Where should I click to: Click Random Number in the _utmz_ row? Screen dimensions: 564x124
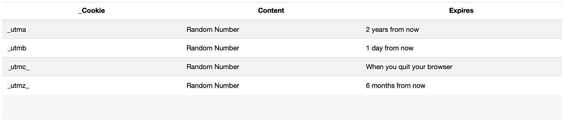(x=213, y=86)
